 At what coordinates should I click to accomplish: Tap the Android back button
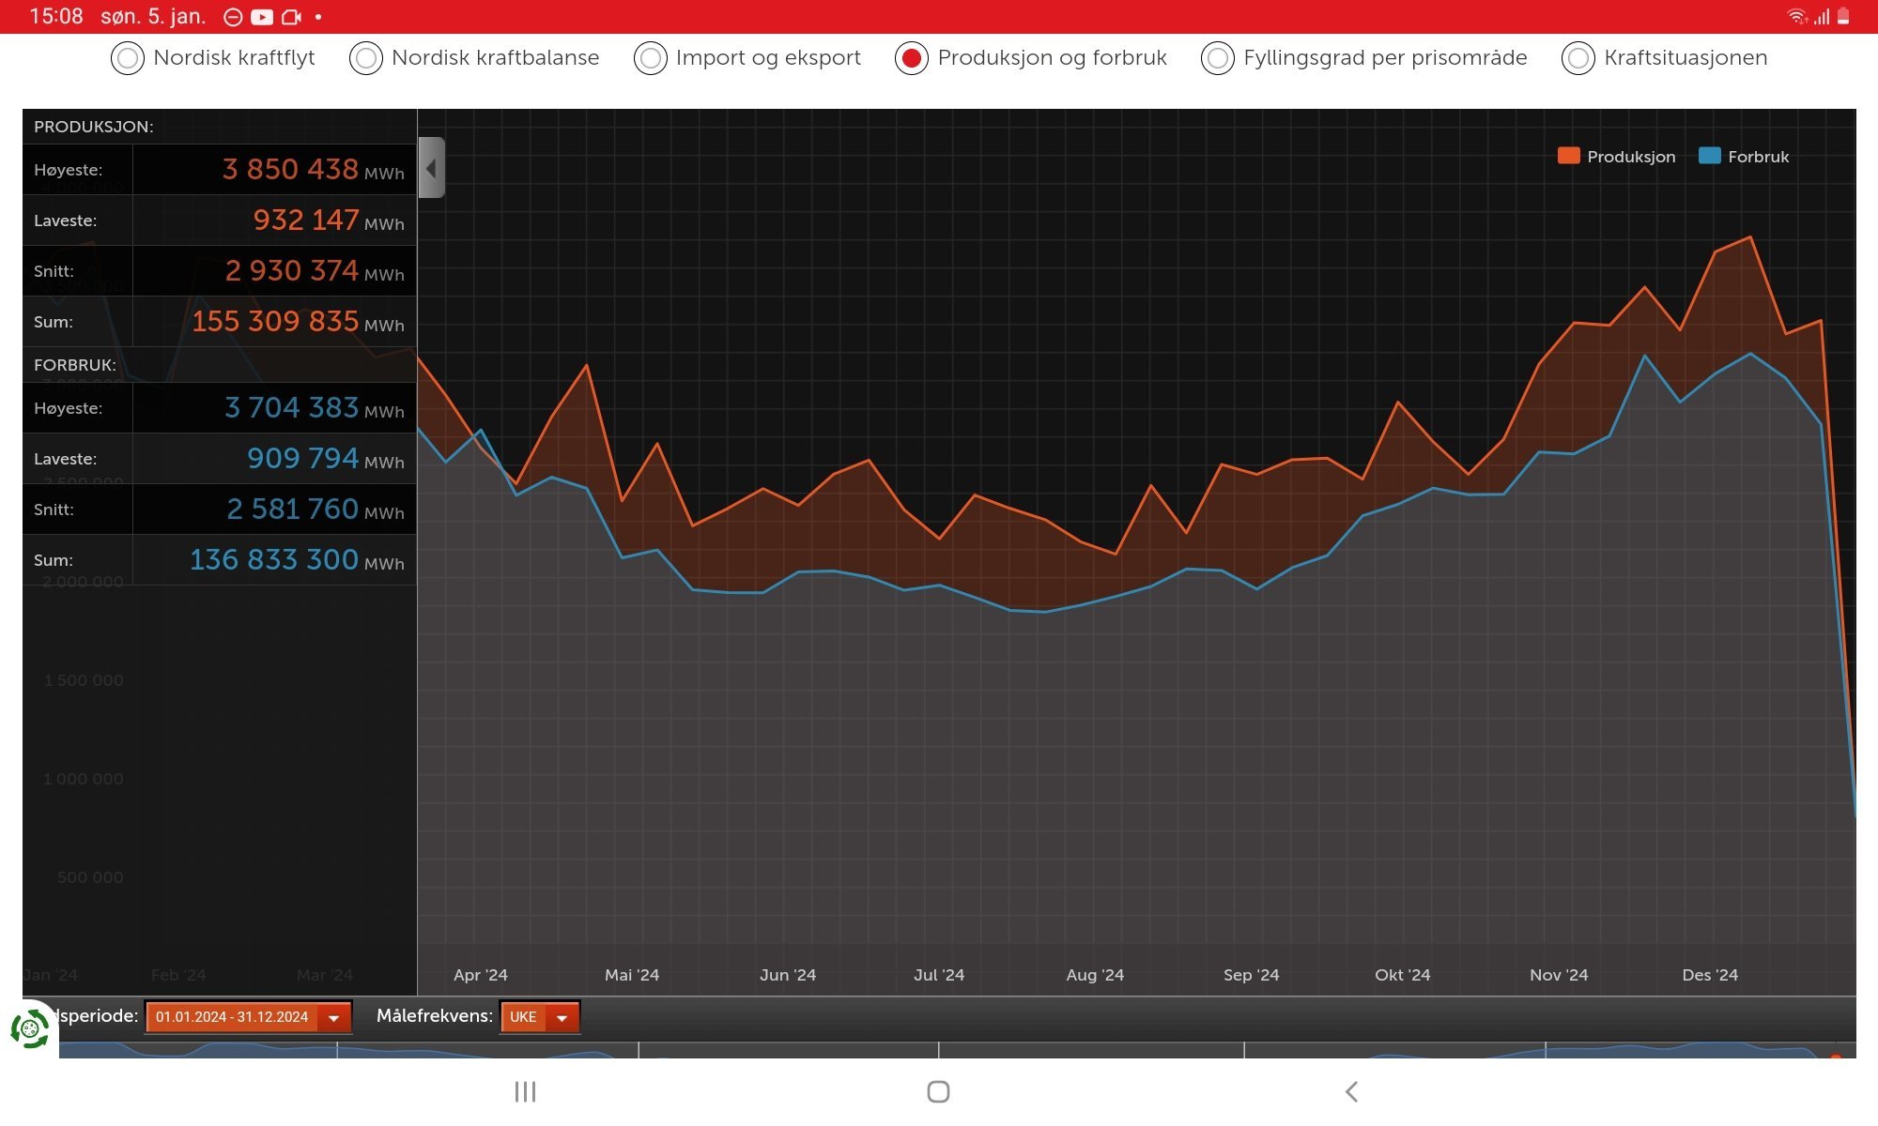(1351, 1091)
